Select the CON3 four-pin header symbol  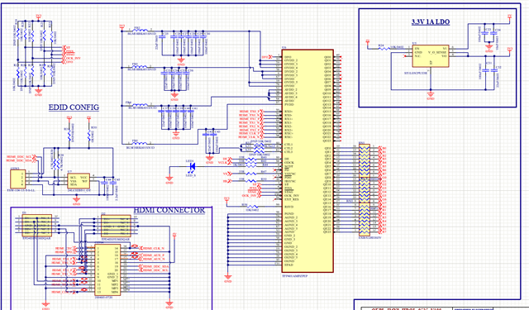tap(17, 179)
